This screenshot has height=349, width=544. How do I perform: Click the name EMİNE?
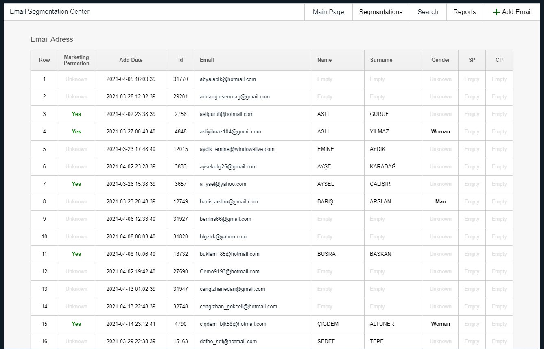click(x=326, y=149)
